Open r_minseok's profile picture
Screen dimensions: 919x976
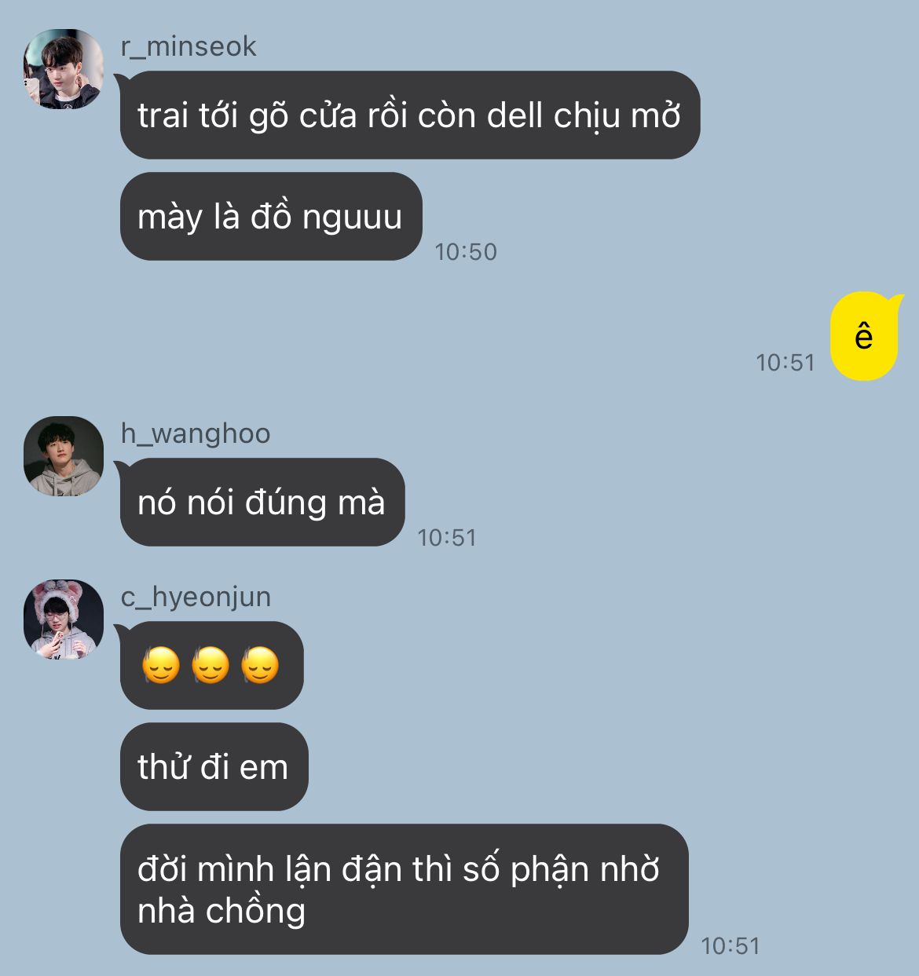tap(64, 69)
